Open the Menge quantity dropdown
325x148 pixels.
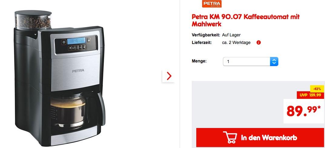[x=250, y=62]
